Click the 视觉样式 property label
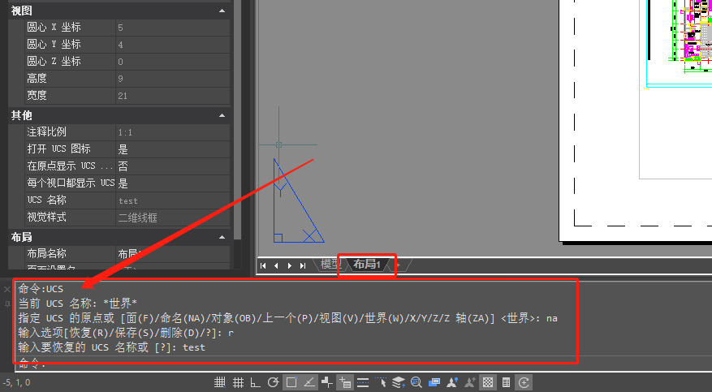Image resolution: width=712 pixels, height=392 pixels. [46, 217]
